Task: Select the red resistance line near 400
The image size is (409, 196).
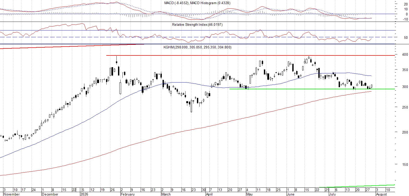Action: pos(251,55)
